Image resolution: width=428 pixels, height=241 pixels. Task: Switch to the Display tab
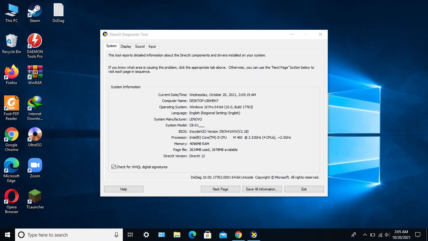coord(126,46)
